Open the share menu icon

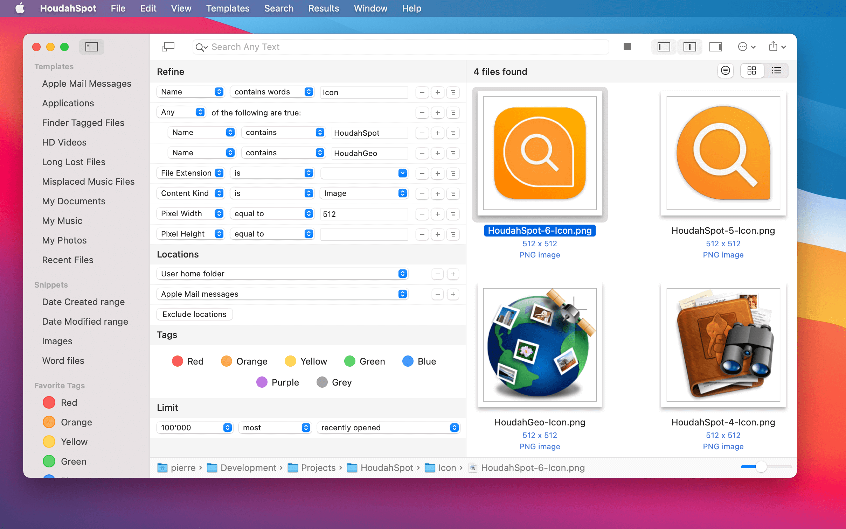[772, 47]
